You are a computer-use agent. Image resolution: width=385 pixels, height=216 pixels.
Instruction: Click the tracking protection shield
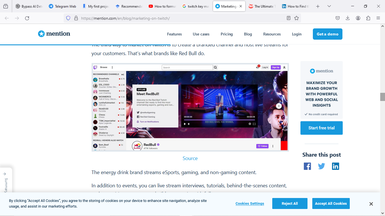pos(67,18)
